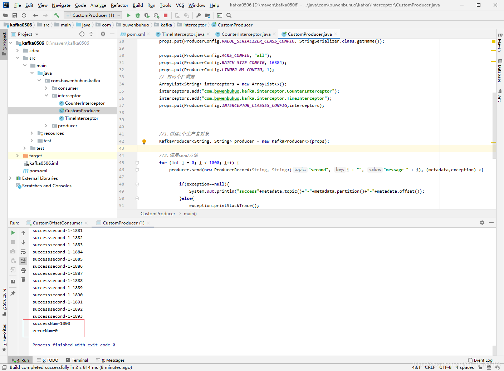The width and height of the screenshot is (504, 371).
Task: Expand the consumer package
Action: tap(46, 88)
